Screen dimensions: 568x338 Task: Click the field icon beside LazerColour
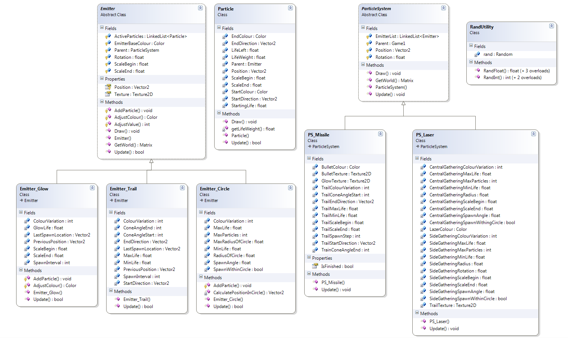(423, 229)
